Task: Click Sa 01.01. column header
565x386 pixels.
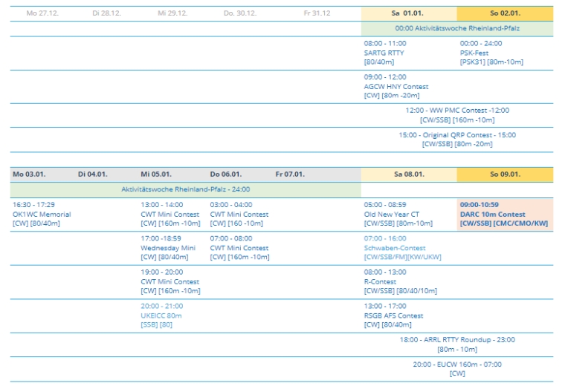Action: (409, 13)
